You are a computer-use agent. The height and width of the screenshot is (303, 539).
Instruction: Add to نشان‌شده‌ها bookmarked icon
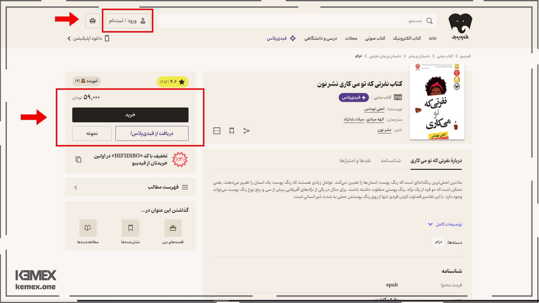[131, 228]
